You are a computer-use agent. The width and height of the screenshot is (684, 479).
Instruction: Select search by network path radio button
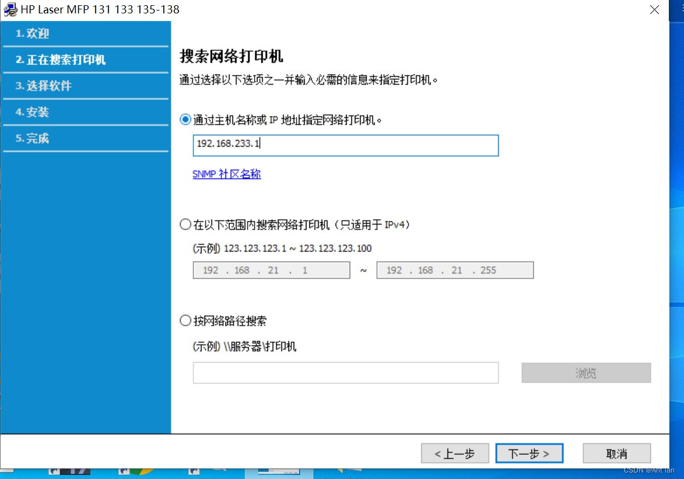point(185,320)
